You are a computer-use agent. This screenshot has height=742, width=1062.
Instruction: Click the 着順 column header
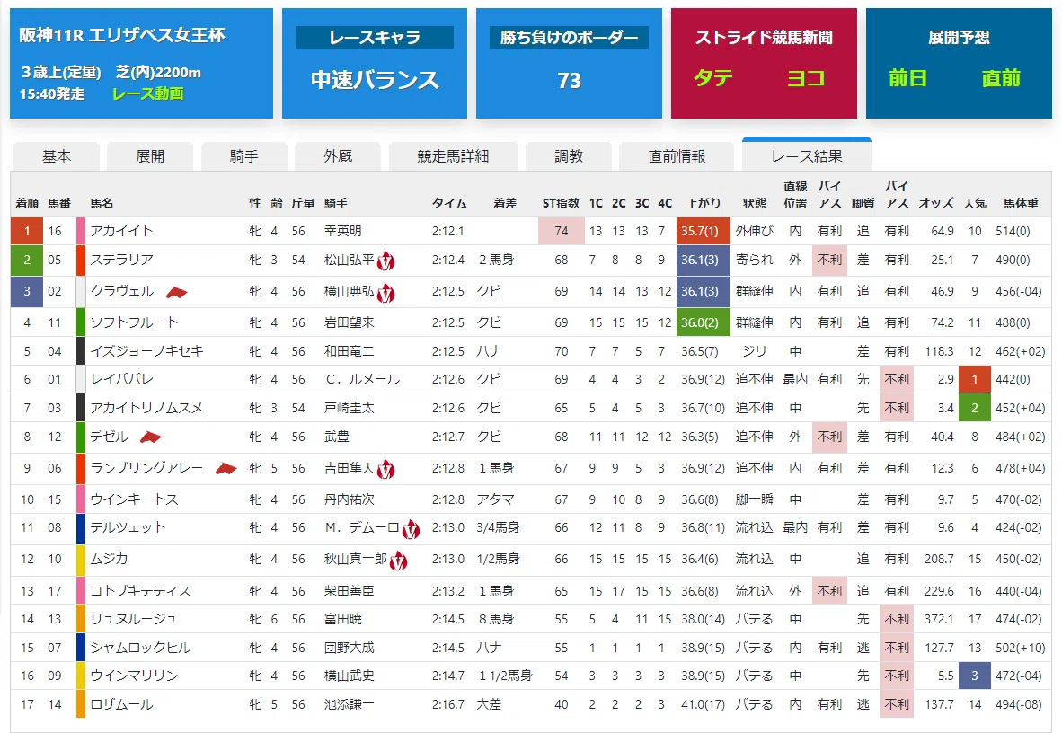(27, 203)
